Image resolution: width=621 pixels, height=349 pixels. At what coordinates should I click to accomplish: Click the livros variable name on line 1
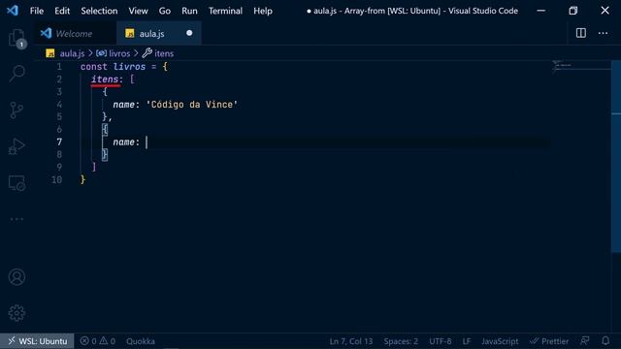[x=129, y=67]
